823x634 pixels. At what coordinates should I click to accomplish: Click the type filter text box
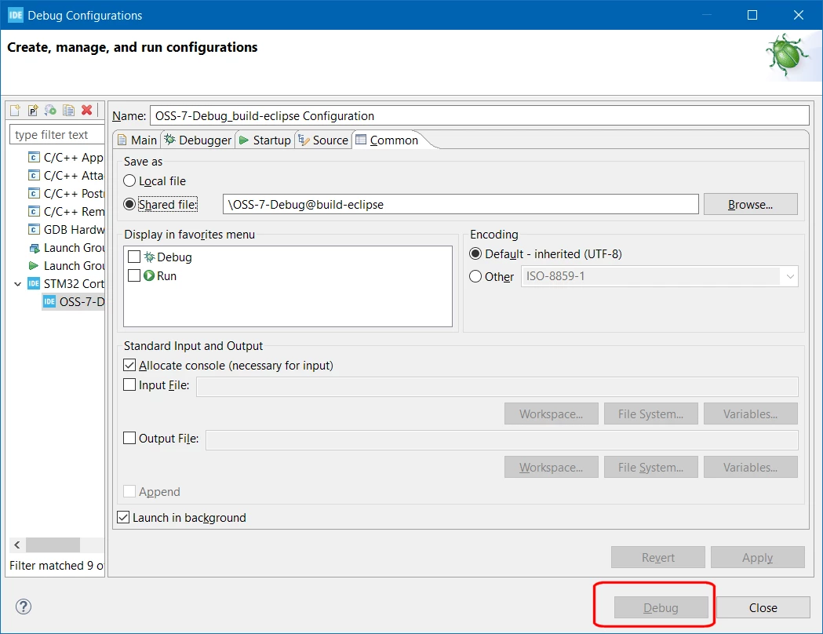click(x=56, y=134)
